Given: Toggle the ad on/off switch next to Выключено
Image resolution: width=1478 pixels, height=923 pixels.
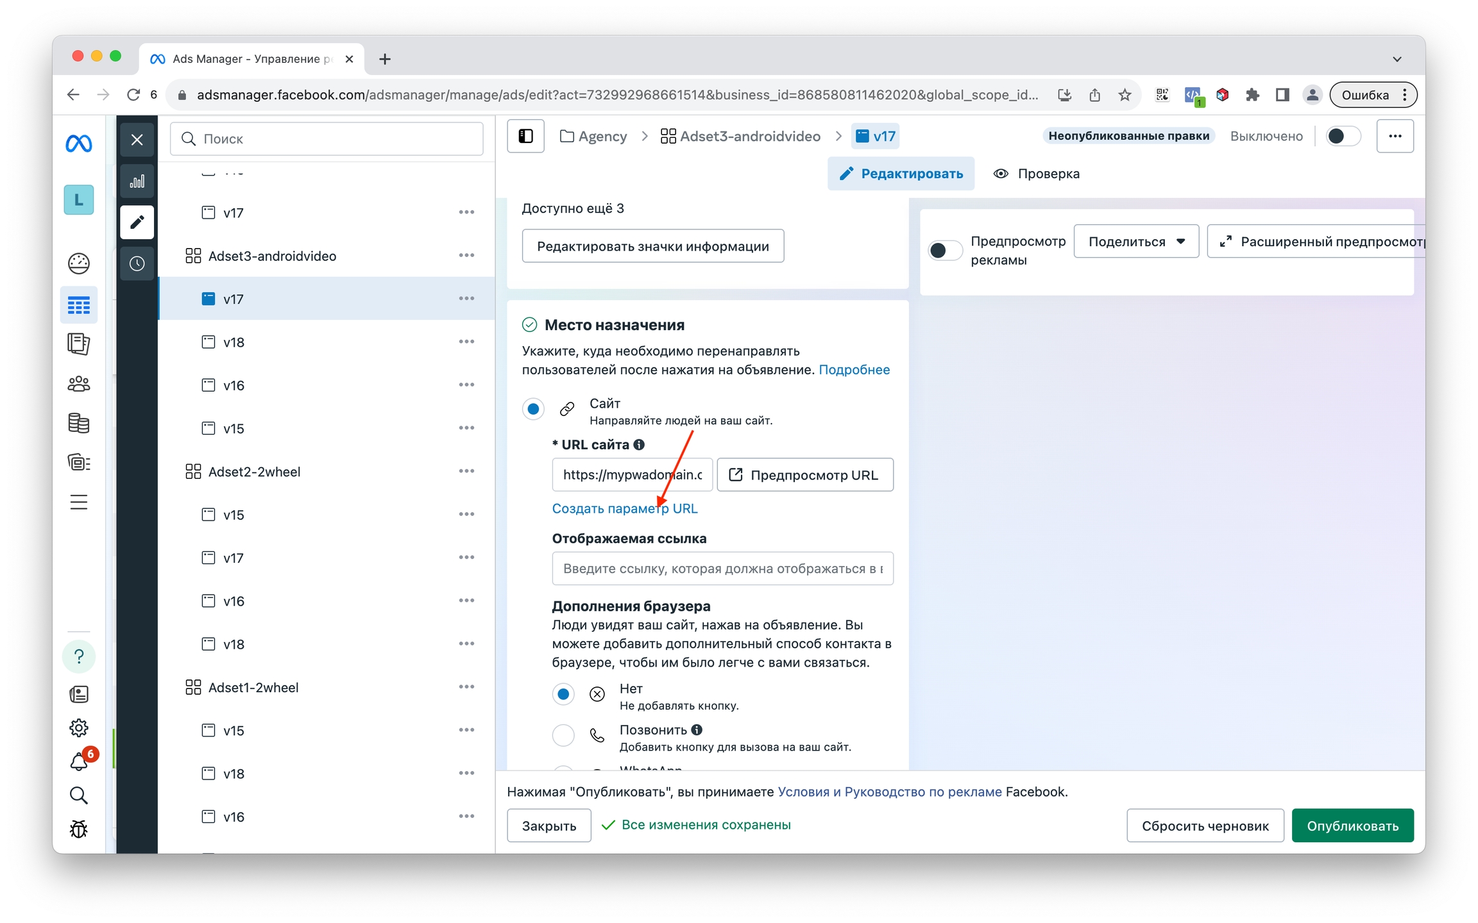Looking at the screenshot, I should [x=1342, y=136].
